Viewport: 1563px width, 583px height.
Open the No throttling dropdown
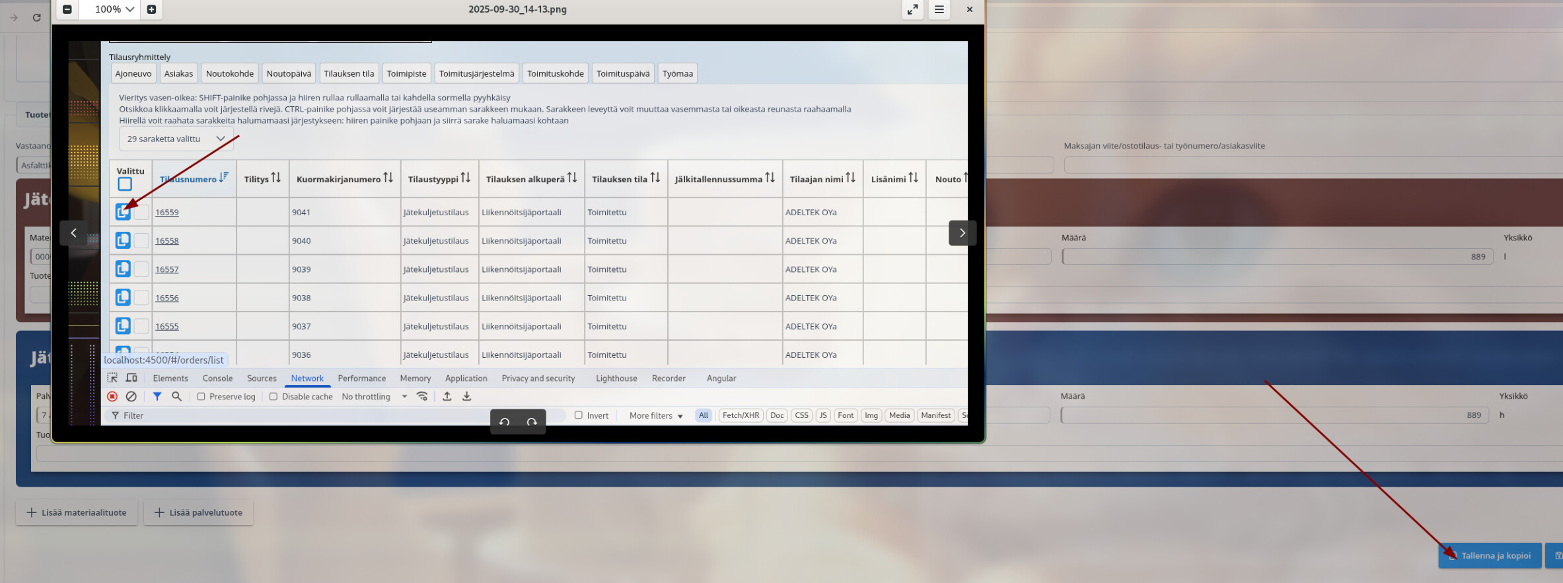[374, 397]
